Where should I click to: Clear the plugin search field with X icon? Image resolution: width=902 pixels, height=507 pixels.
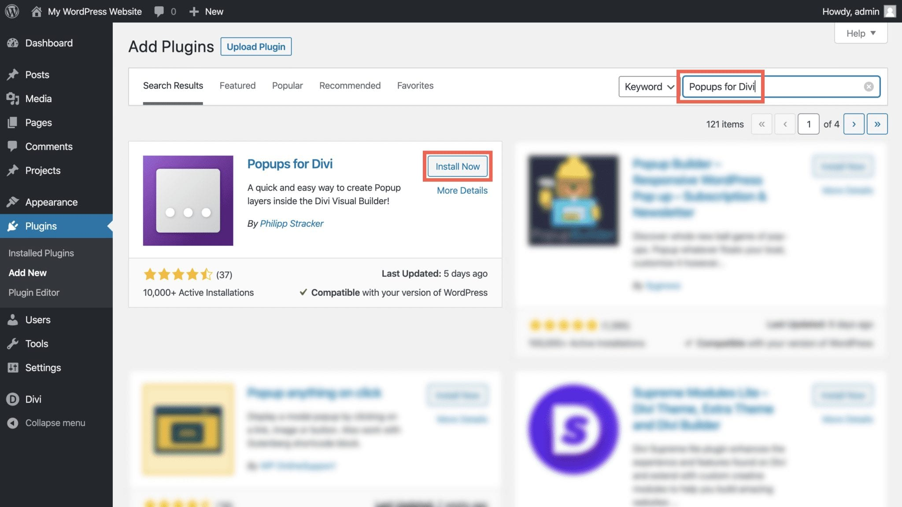869,87
